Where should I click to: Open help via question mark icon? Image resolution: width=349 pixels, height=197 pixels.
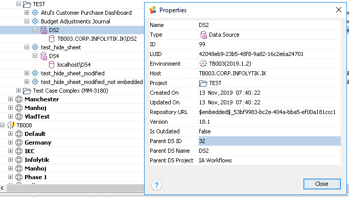[x=156, y=185]
